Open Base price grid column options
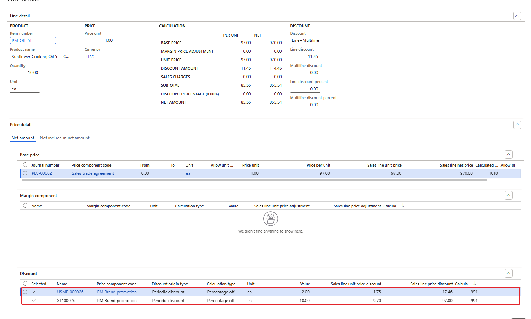Image resolution: width=531 pixels, height=319 pixels. tap(518, 165)
